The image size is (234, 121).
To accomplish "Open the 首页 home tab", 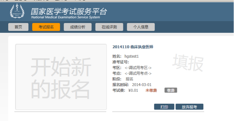I will [x=18, y=27].
